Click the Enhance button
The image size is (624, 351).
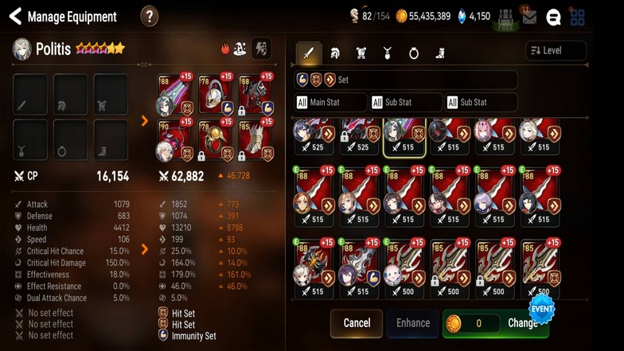tap(413, 323)
